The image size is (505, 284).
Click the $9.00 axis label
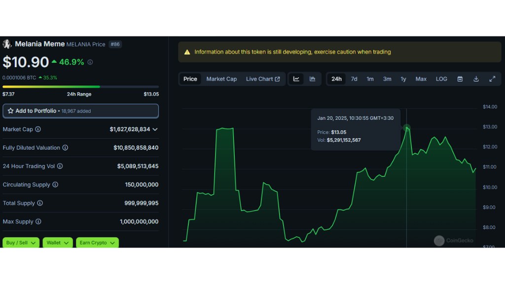489,208
